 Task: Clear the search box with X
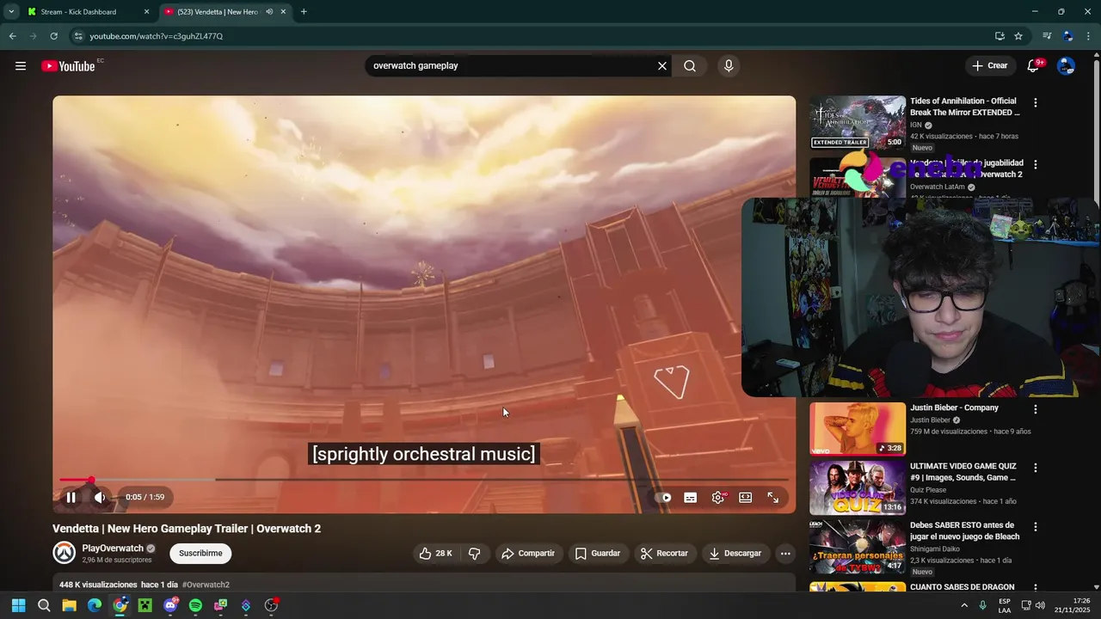(662, 66)
